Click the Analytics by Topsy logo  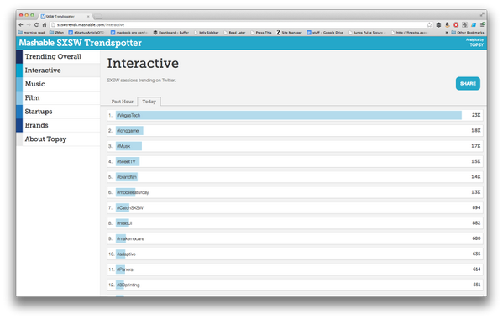[474, 43]
